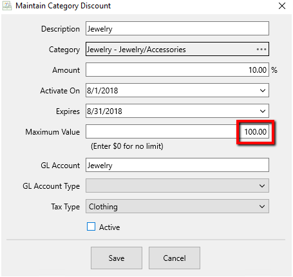
Task: Open category picker via ellipsis icon
Action: pos(261,50)
